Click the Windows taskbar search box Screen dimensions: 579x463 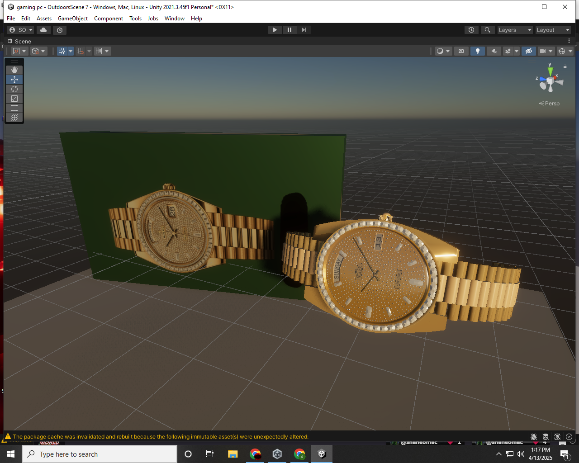[100, 454]
